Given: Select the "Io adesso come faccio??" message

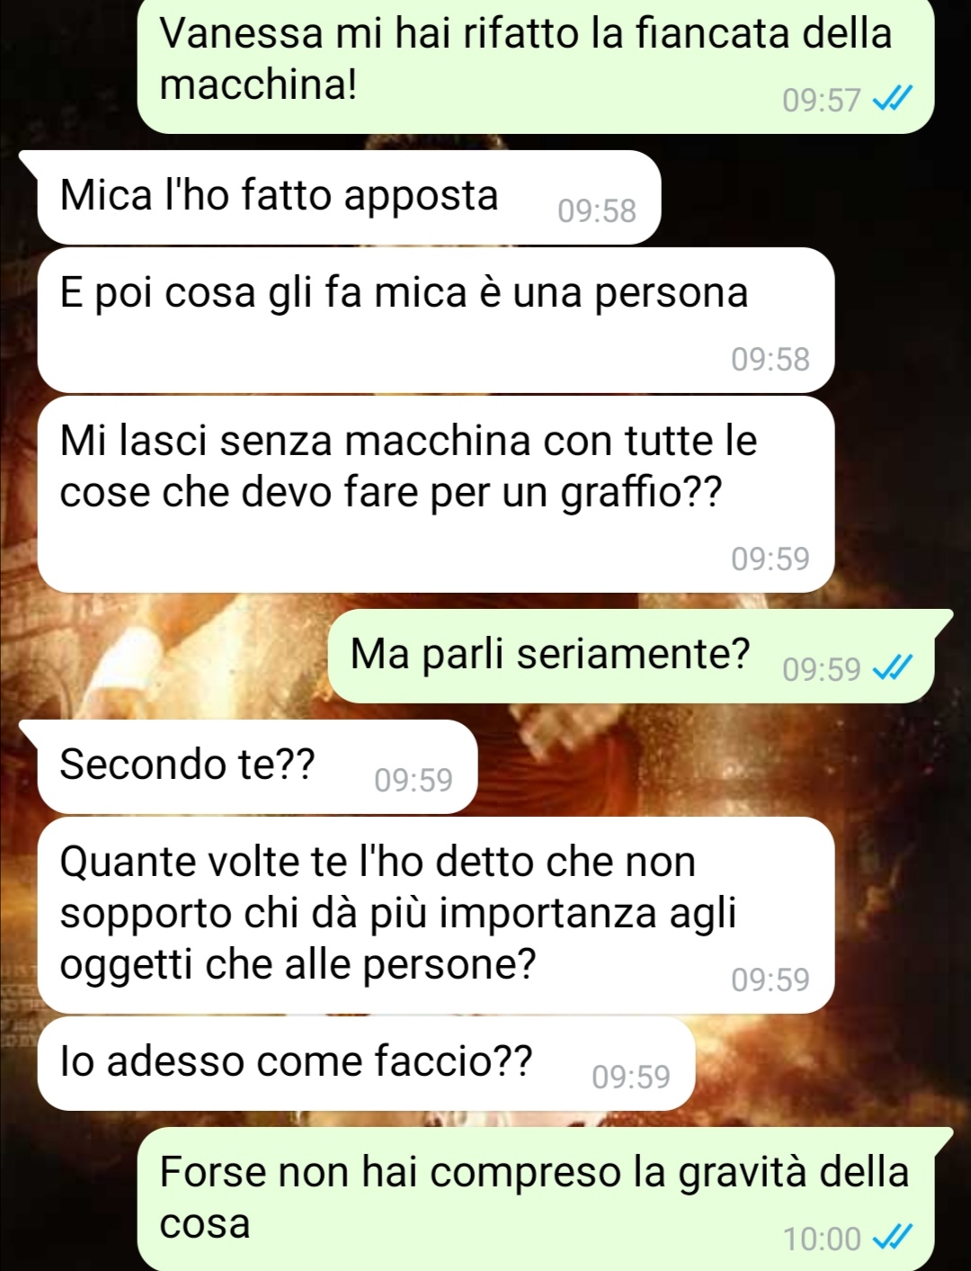Looking at the screenshot, I should (366, 1063).
